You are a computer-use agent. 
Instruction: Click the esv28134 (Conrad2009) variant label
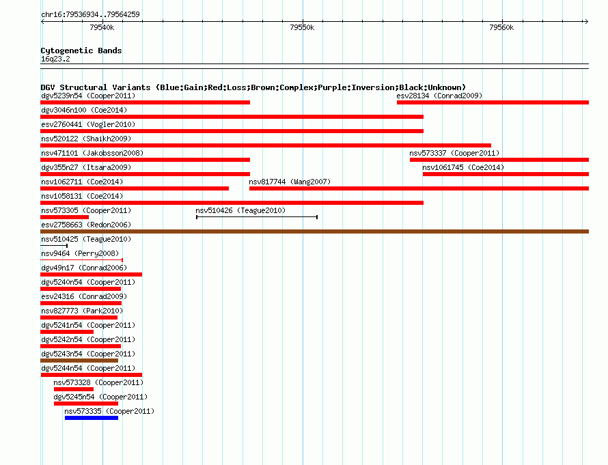pos(439,96)
